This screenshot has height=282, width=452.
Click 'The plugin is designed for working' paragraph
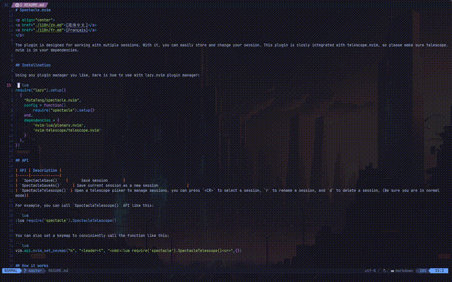[232, 48]
